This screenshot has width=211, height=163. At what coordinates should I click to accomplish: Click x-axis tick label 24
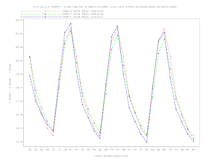point(76,150)
